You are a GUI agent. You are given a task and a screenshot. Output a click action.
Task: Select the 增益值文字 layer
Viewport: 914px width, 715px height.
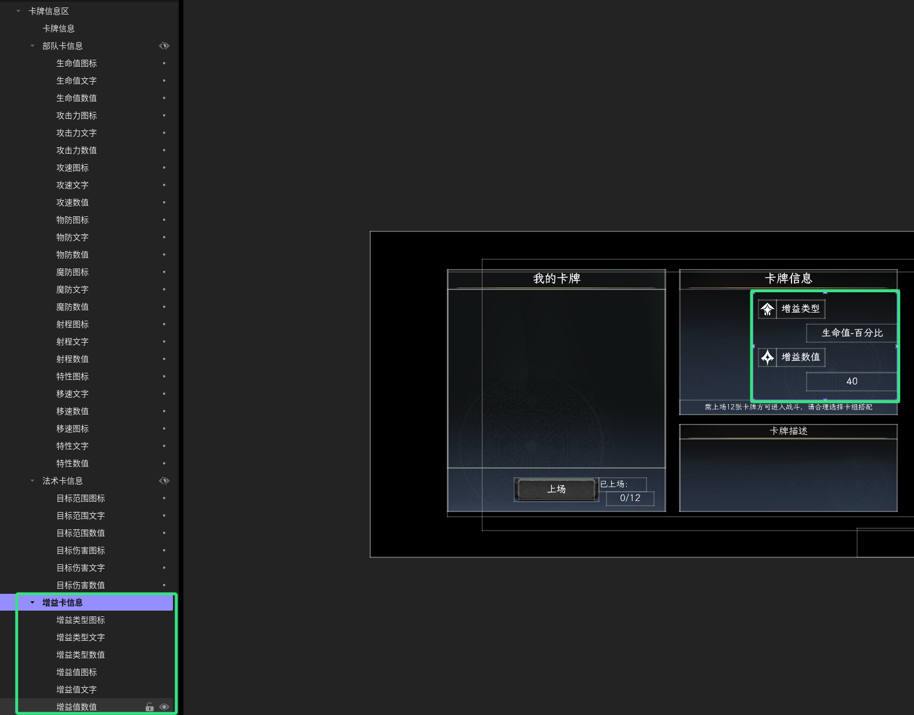point(77,689)
